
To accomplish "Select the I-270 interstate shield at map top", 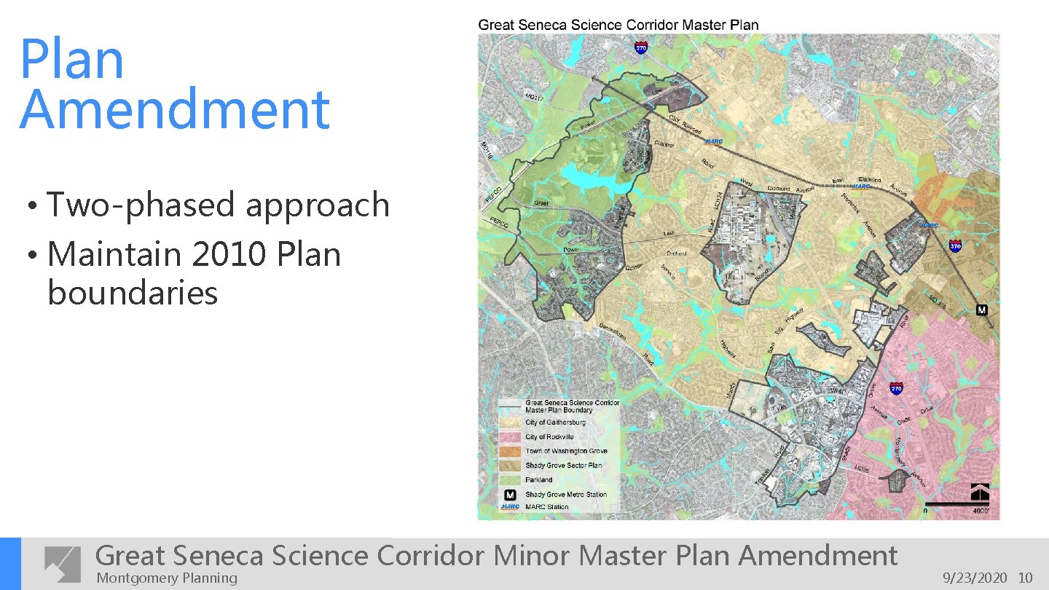I will 640,48.
